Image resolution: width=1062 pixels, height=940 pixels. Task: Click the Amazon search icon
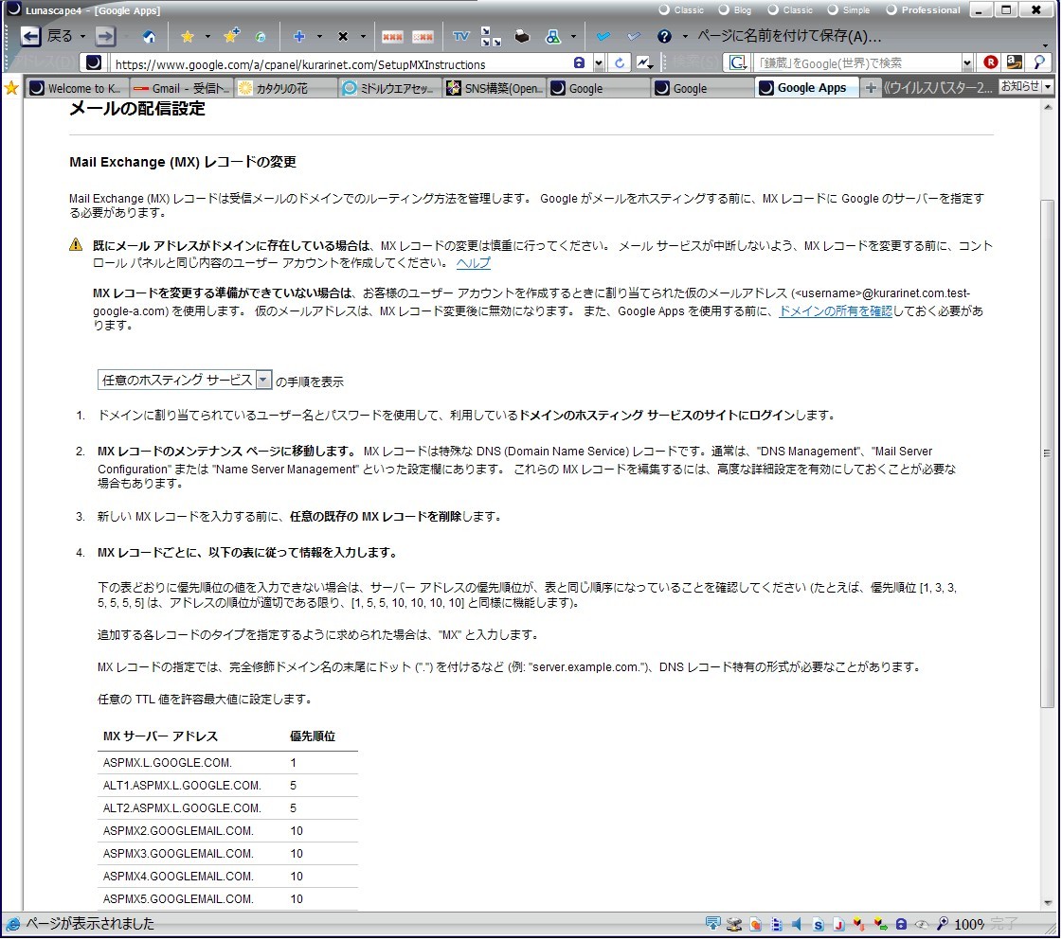click(1014, 62)
